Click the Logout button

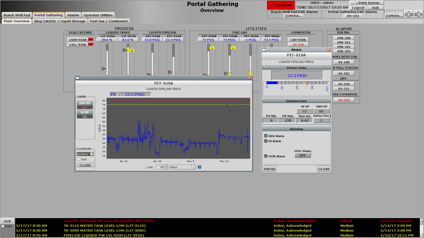click(x=358, y=7)
